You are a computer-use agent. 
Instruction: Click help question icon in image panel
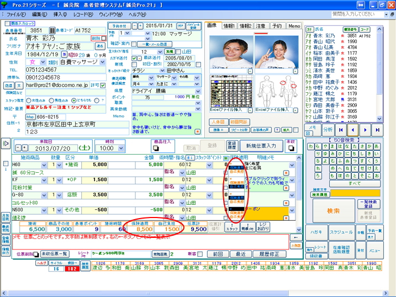(277, 130)
